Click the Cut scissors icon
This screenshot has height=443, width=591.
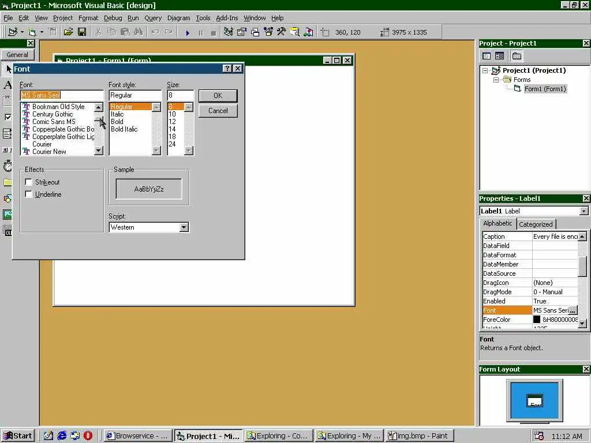[x=98, y=32]
